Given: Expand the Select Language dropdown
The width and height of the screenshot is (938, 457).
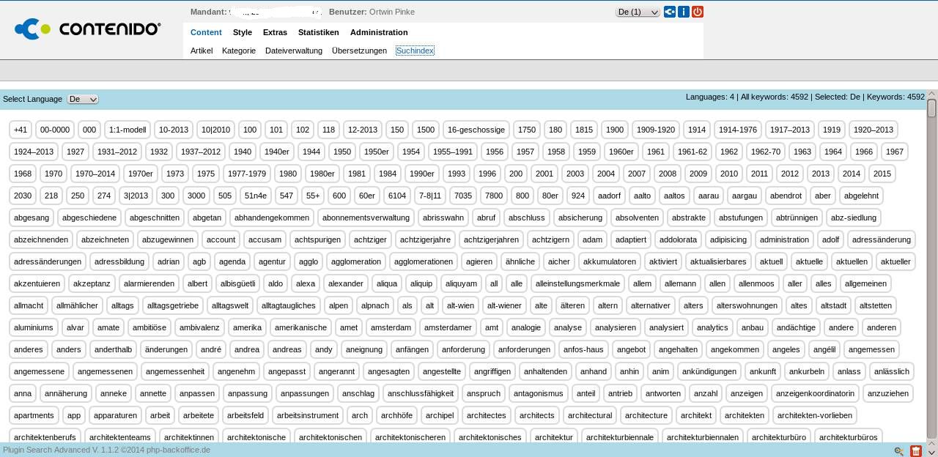Looking at the screenshot, I should (82, 99).
